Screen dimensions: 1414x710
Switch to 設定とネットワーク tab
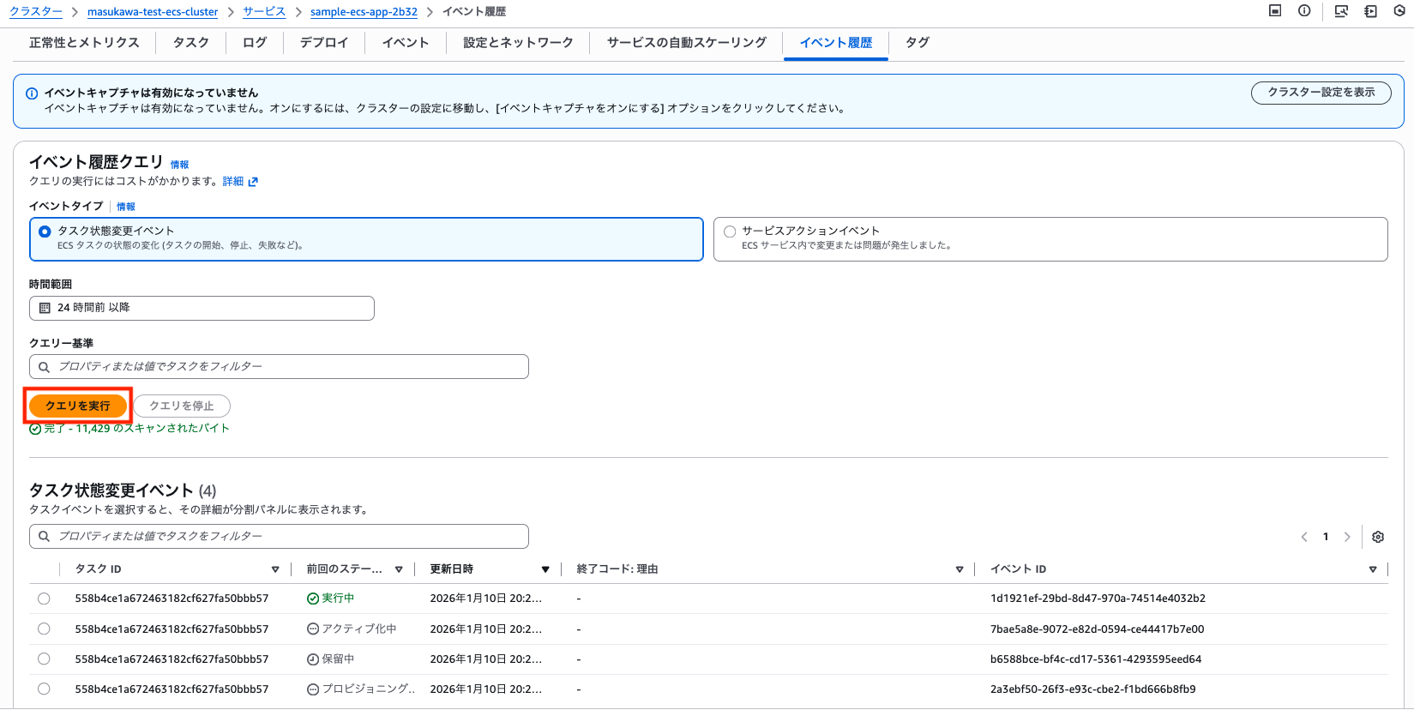[x=518, y=43]
